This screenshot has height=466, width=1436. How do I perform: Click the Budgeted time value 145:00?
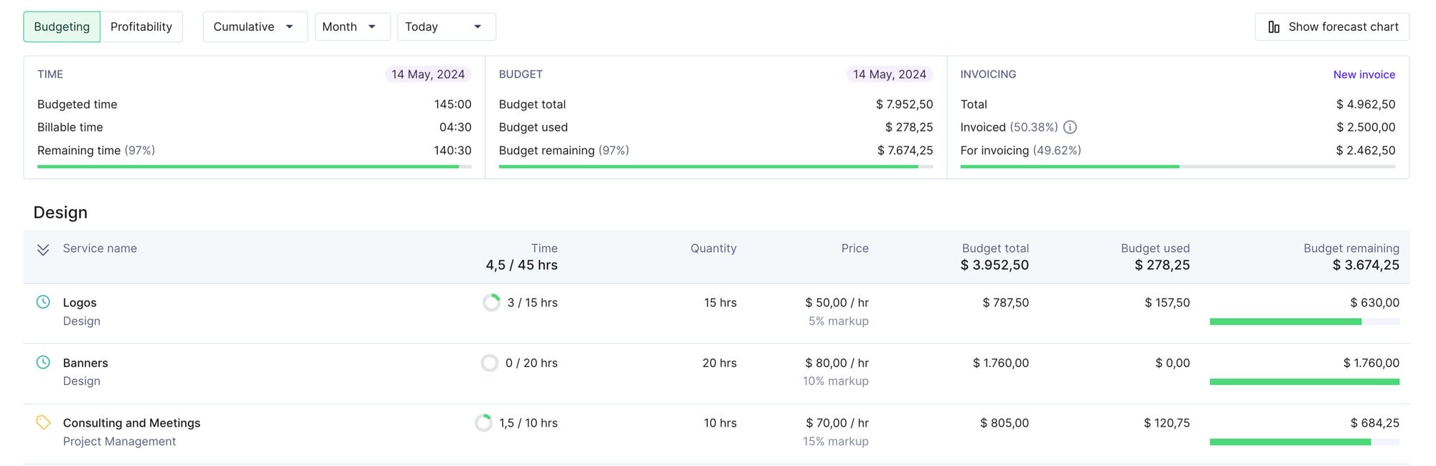(x=453, y=104)
